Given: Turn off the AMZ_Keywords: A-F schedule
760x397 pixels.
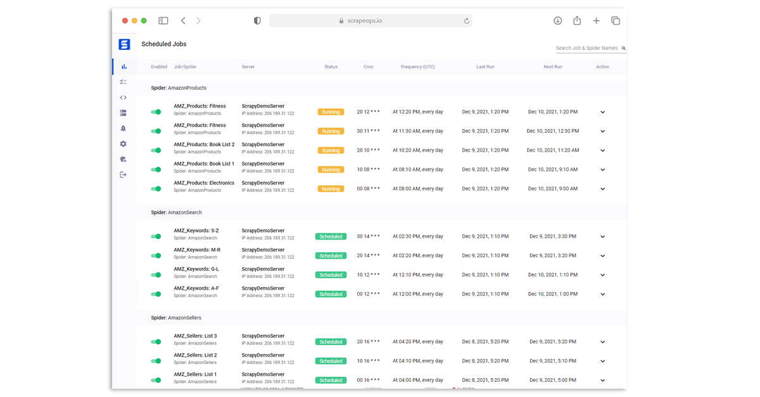Looking at the screenshot, I should (156, 294).
